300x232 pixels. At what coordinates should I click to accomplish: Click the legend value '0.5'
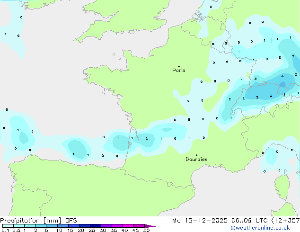[17, 230]
